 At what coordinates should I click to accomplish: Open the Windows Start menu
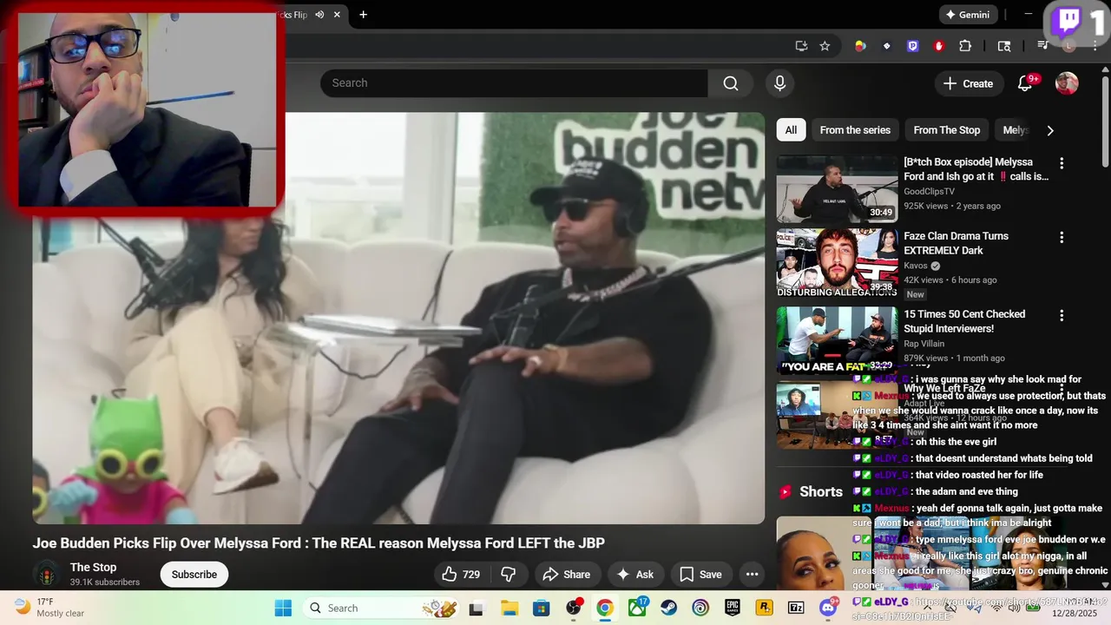point(283,608)
